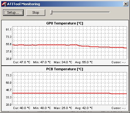Click PCB reading Cur: 40.0 °C

tap(22, 108)
